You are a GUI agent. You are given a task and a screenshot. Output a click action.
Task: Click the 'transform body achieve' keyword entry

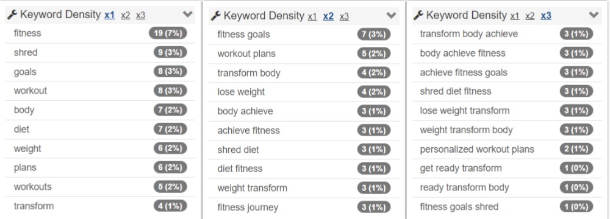click(x=468, y=34)
